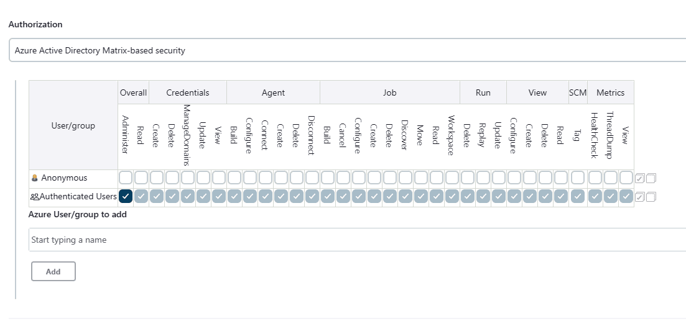This screenshot has width=686, height=329.
Task: Click the Authenticated Users group icon
Action: (35, 197)
